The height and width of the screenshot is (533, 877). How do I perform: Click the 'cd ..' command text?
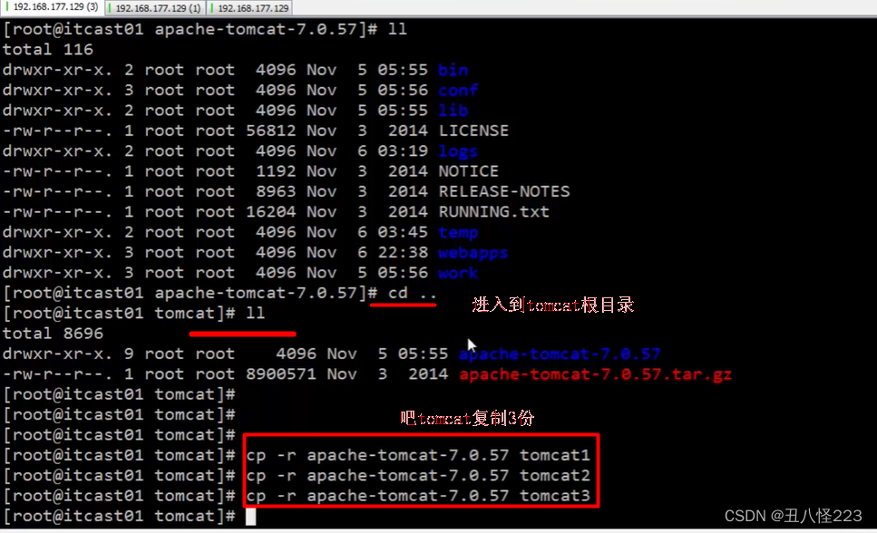[413, 293]
